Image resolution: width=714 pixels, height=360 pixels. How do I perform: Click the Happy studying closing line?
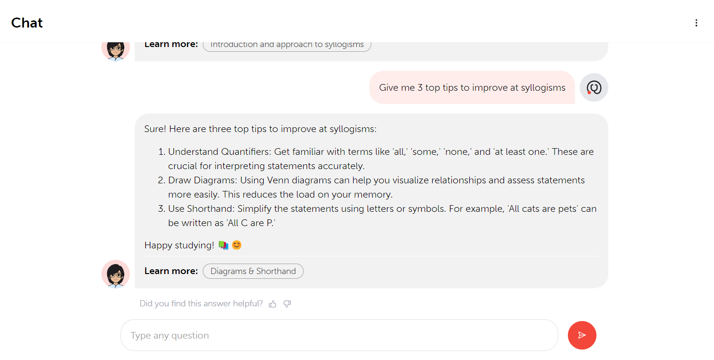[193, 245]
